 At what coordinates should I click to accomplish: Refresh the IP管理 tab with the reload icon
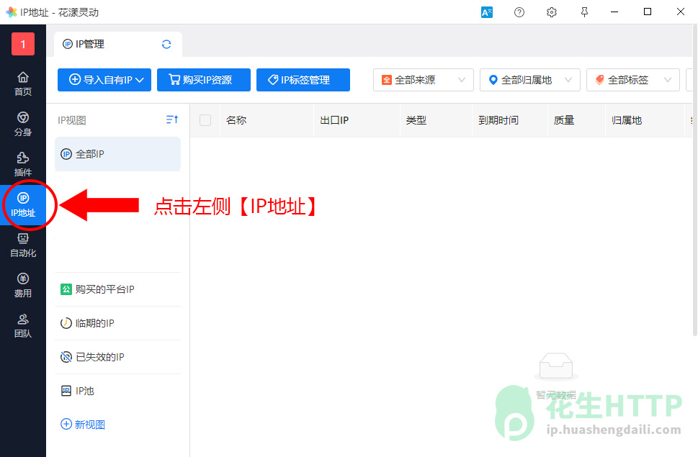point(166,44)
